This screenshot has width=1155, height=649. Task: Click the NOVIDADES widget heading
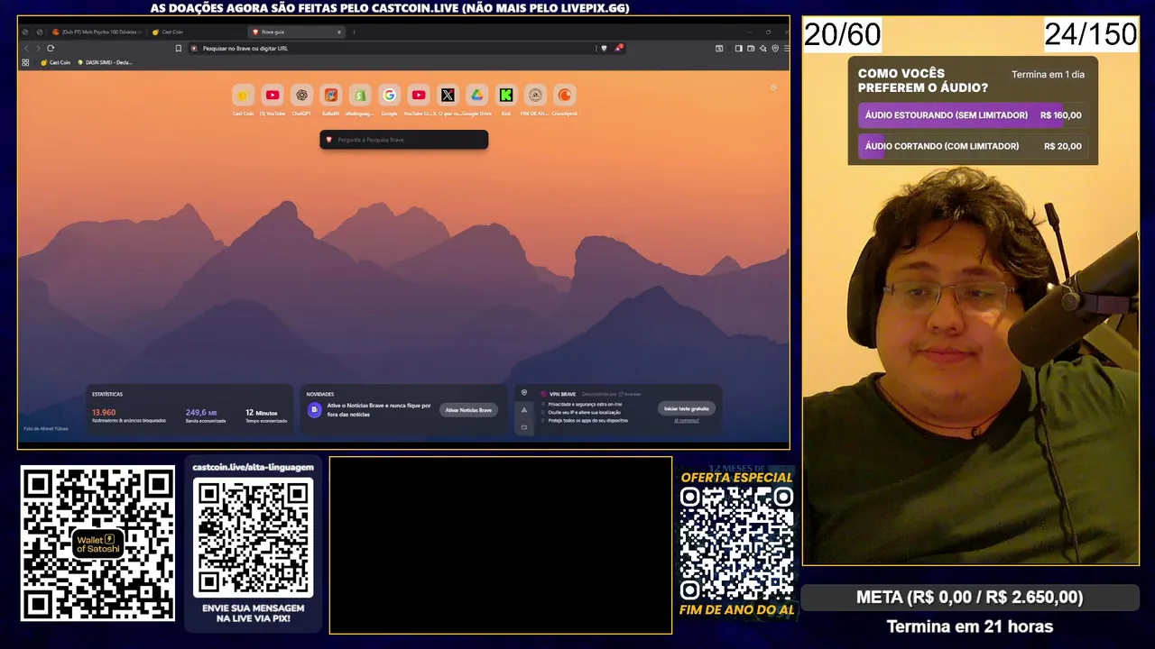coord(320,394)
